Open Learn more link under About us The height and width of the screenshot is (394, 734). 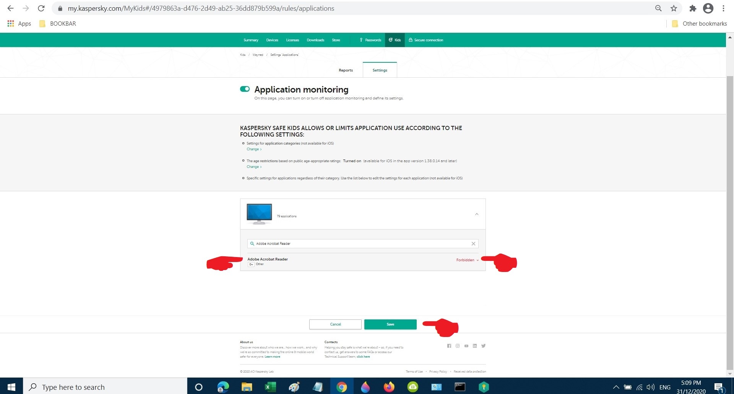click(272, 357)
